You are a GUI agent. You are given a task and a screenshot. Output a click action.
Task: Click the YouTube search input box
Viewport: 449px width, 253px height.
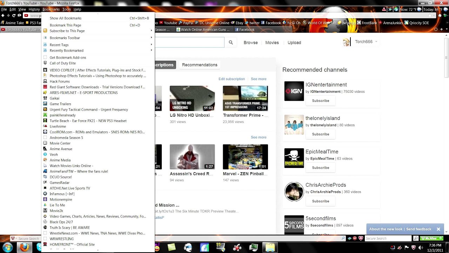pyautogui.click(x=189, y=43)
